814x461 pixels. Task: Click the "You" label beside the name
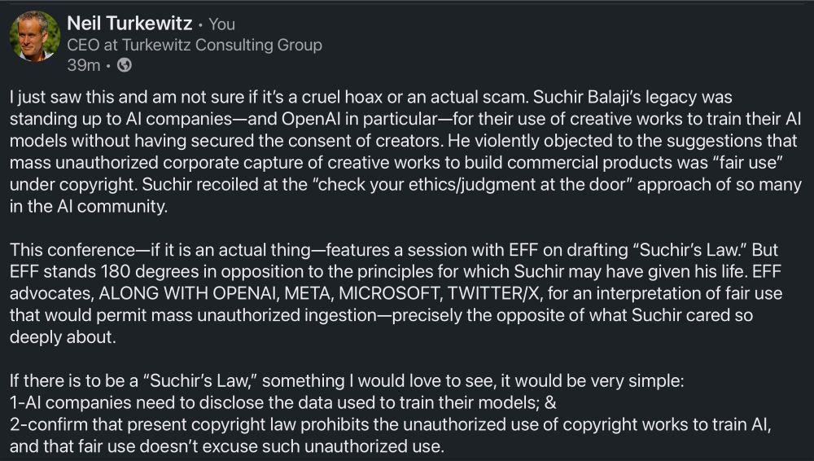[x=221, y=24]
